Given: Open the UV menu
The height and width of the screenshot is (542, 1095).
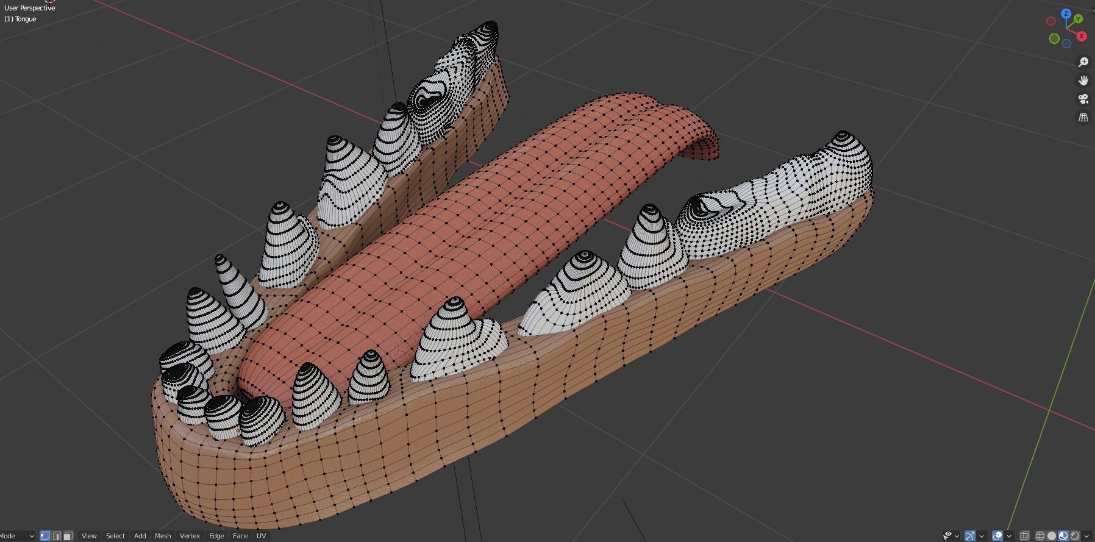Looking at the screenshot, I should (261, 536).
